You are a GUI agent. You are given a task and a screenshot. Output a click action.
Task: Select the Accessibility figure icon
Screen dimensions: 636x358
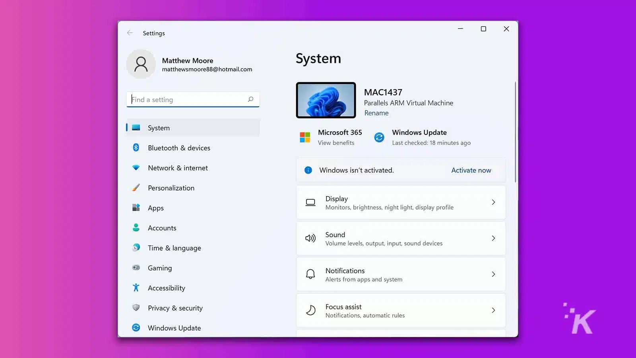[136, 288]
